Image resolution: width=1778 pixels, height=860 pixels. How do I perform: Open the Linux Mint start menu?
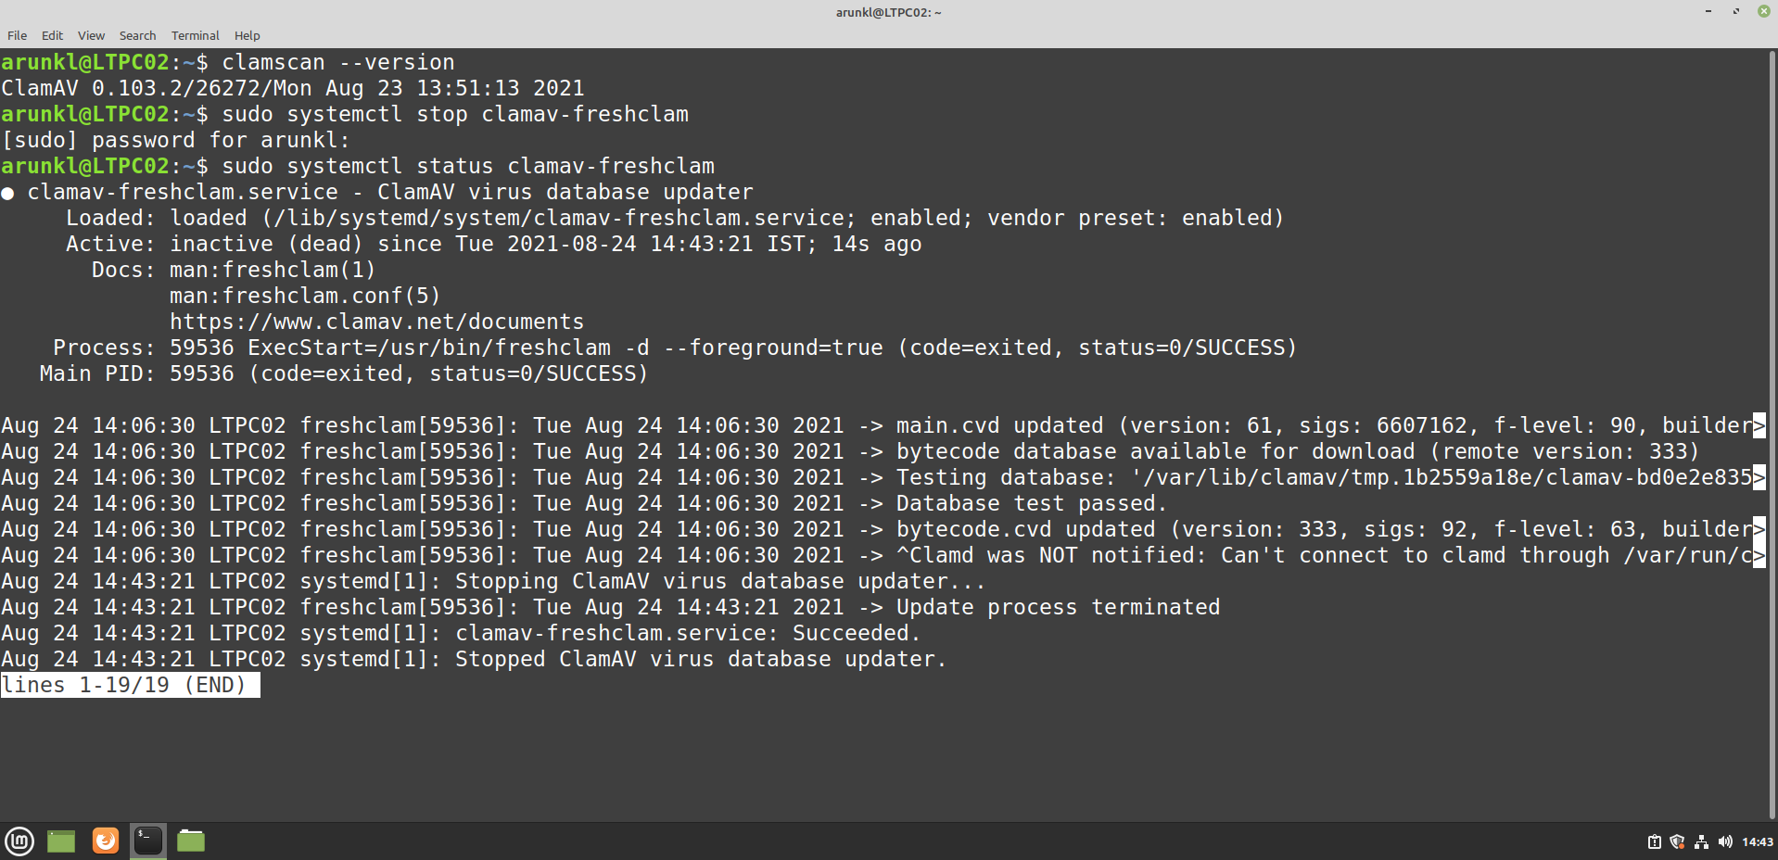pos(19,841)
